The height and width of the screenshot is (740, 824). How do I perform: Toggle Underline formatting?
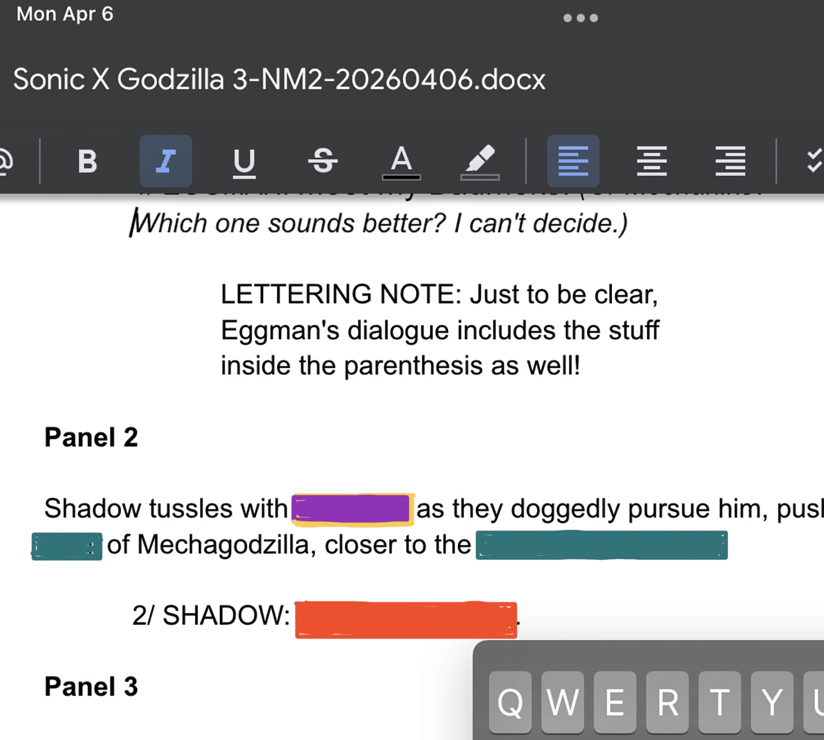244,162
